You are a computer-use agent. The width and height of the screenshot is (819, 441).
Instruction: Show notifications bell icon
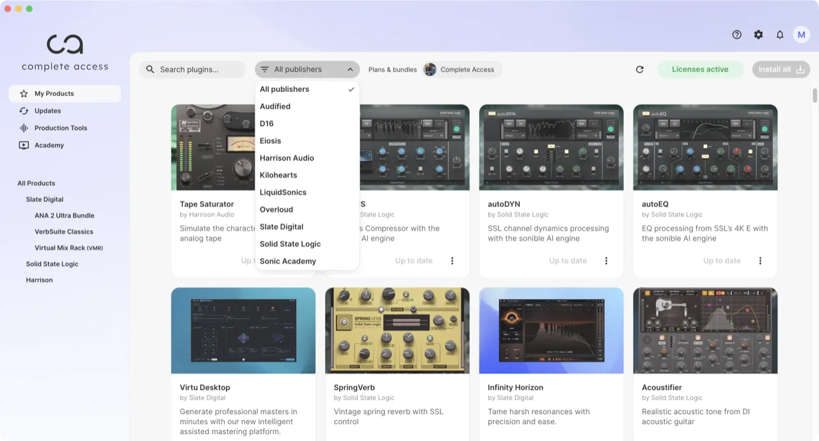[780, 35]
